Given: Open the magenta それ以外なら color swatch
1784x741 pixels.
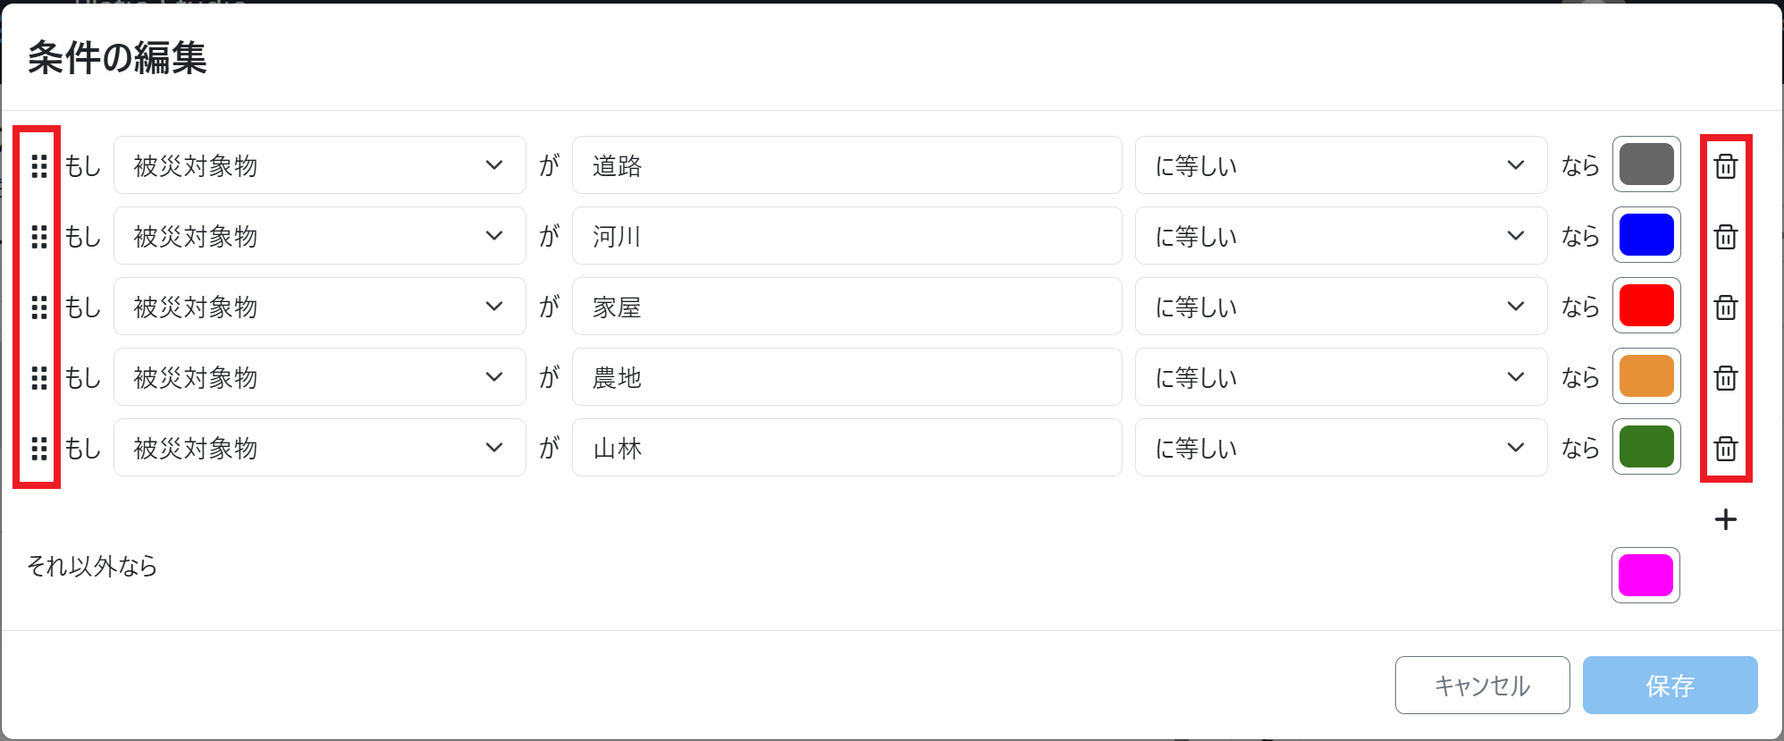Looking at the screenshot, I should (x=1646, y=575).
